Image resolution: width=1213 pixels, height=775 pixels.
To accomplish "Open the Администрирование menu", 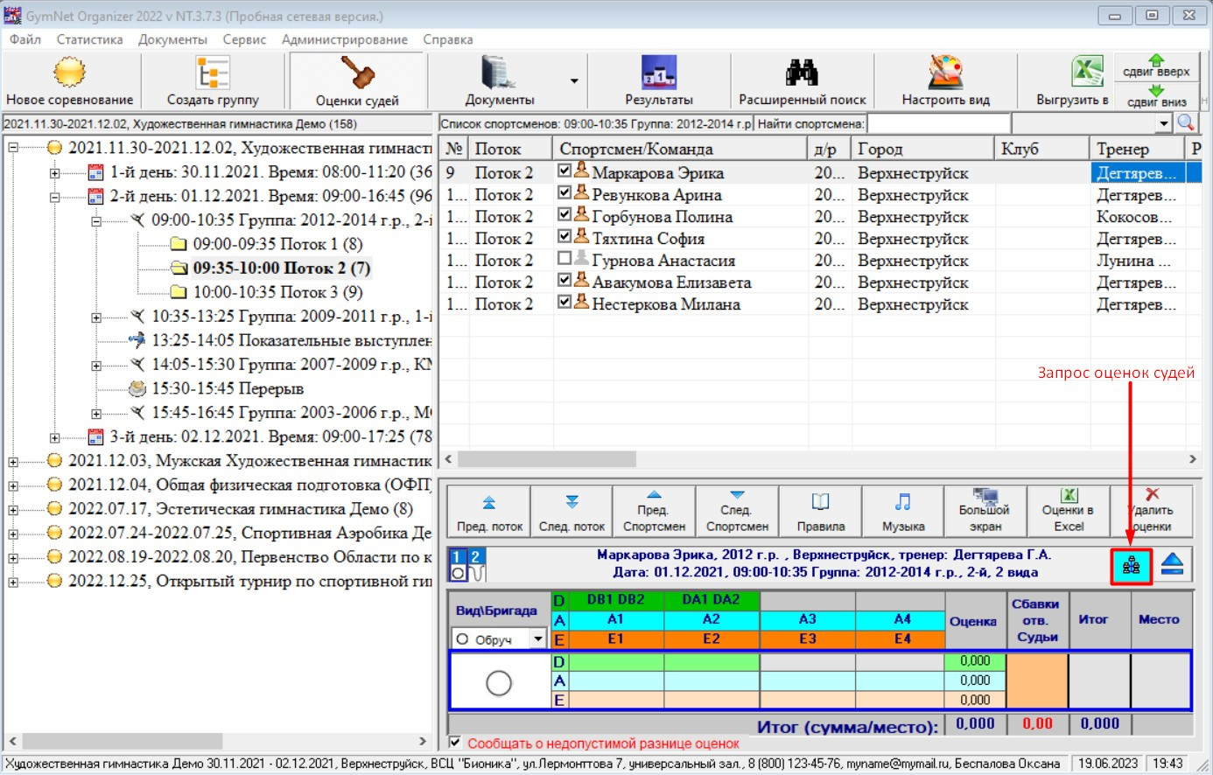I will click(344, 39).
